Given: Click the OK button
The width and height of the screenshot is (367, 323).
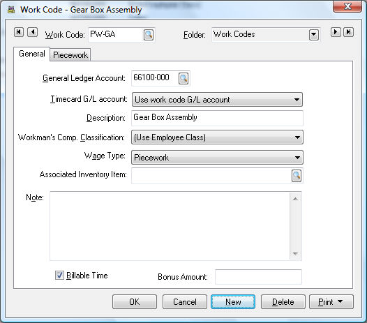Looking at the screenshot, I should (x=135, y=301).
